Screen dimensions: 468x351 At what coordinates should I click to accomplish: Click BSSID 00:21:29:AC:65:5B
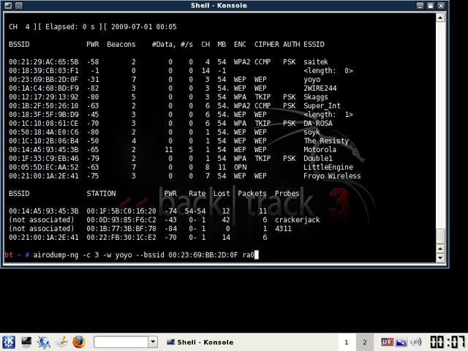[44, 61]
